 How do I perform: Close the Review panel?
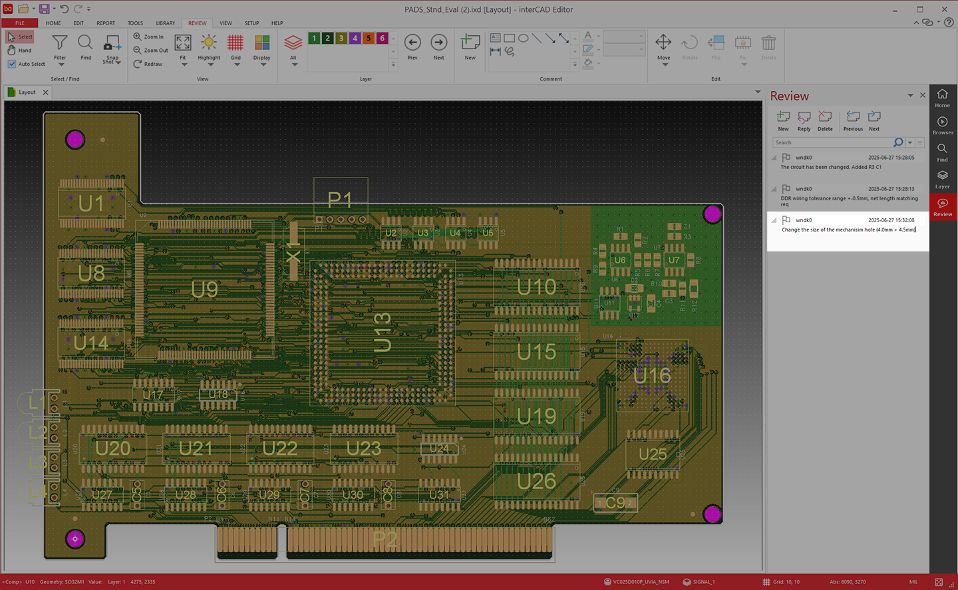[x=923, y=96]
